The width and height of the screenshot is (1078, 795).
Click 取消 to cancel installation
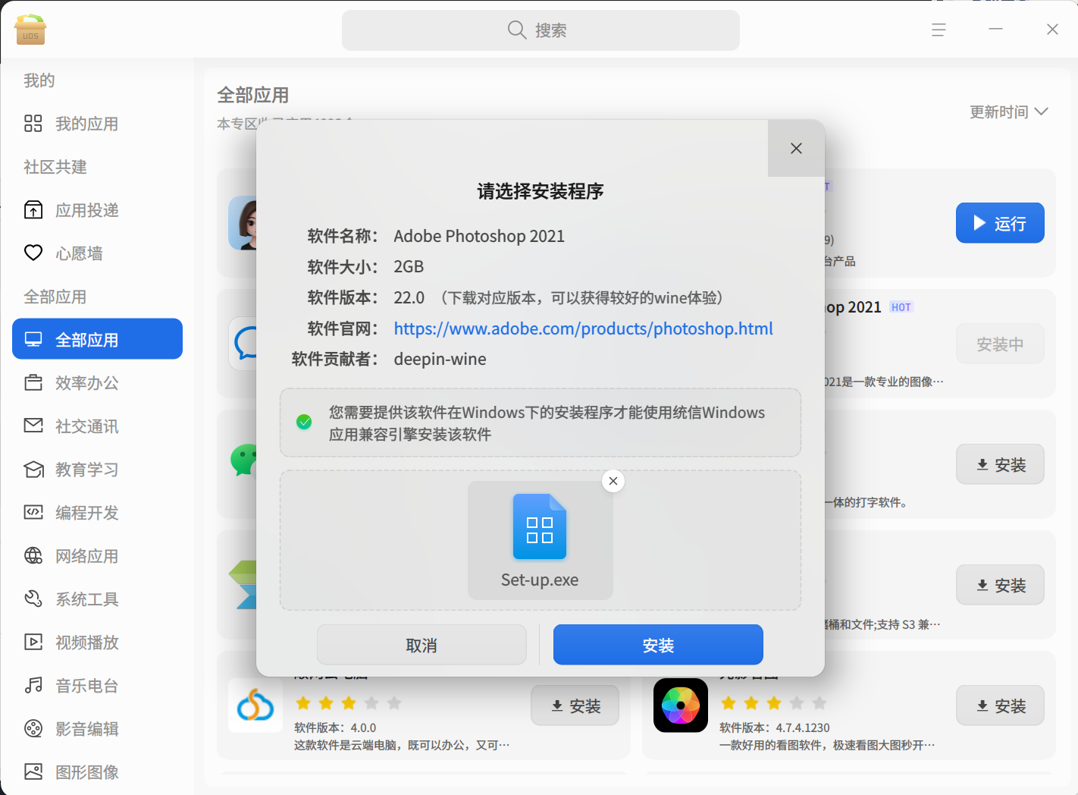click(421, 645)
